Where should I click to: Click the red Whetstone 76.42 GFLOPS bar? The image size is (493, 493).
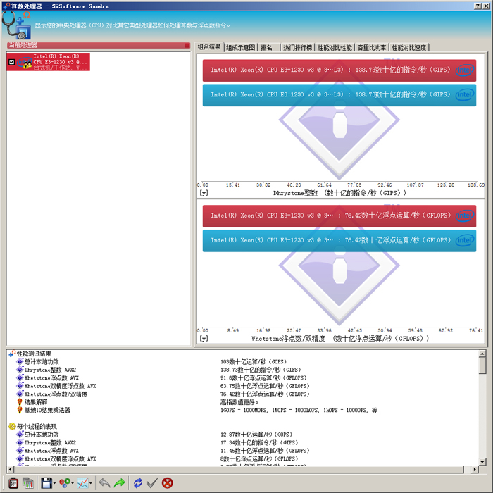339,216
